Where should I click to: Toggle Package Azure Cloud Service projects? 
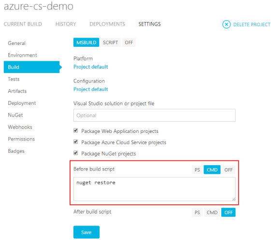pyautogui.click(x=75, y=142)
